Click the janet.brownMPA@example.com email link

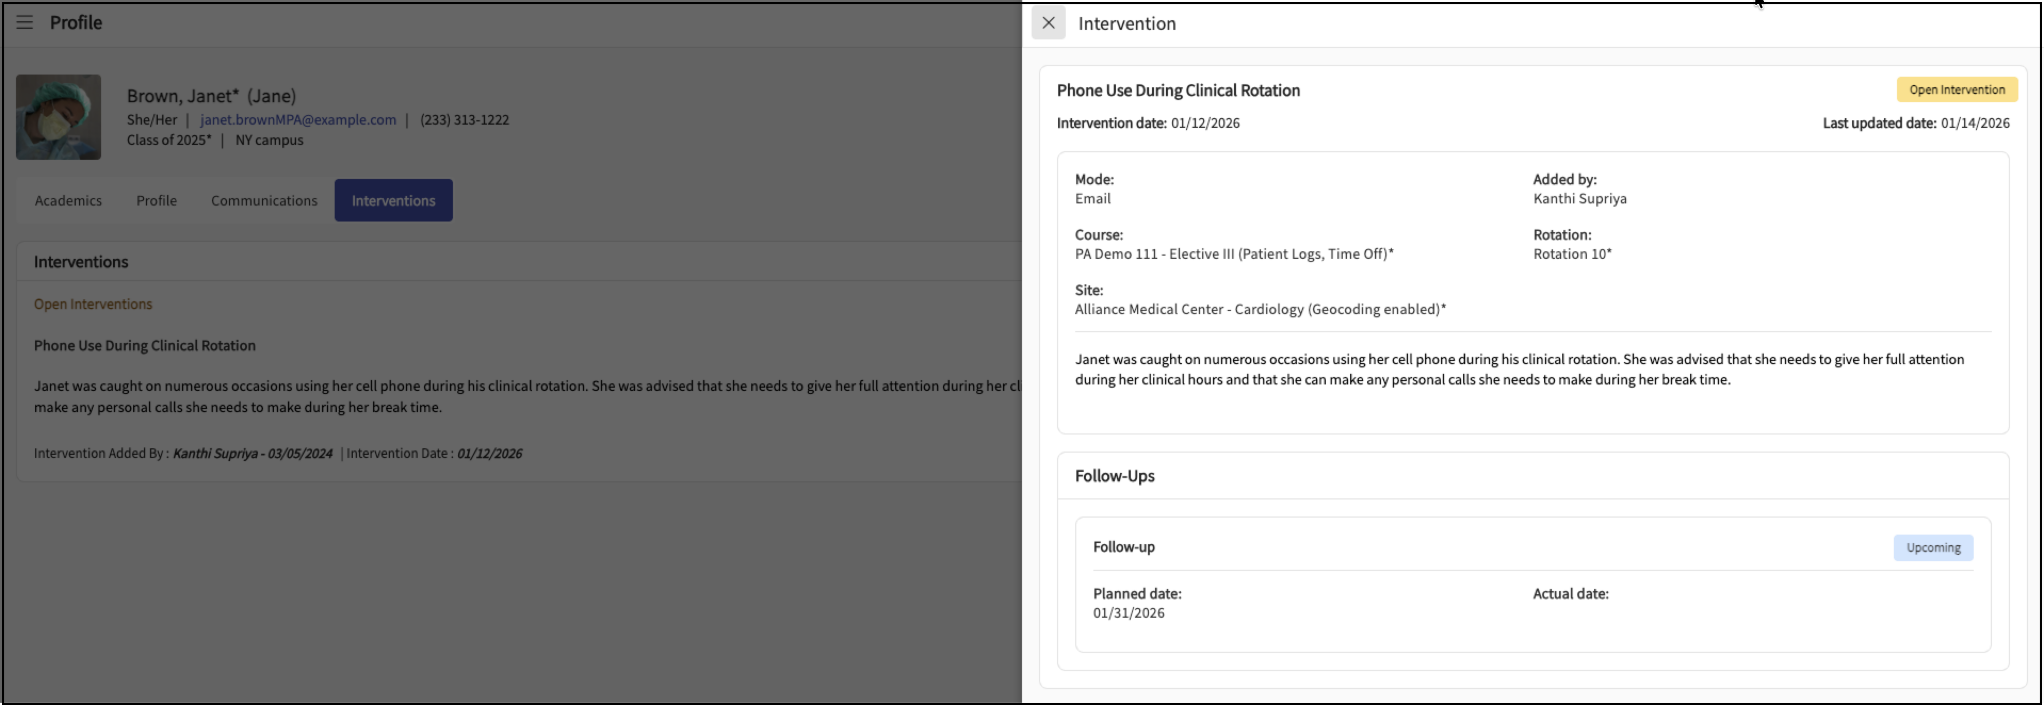point(297,120)
